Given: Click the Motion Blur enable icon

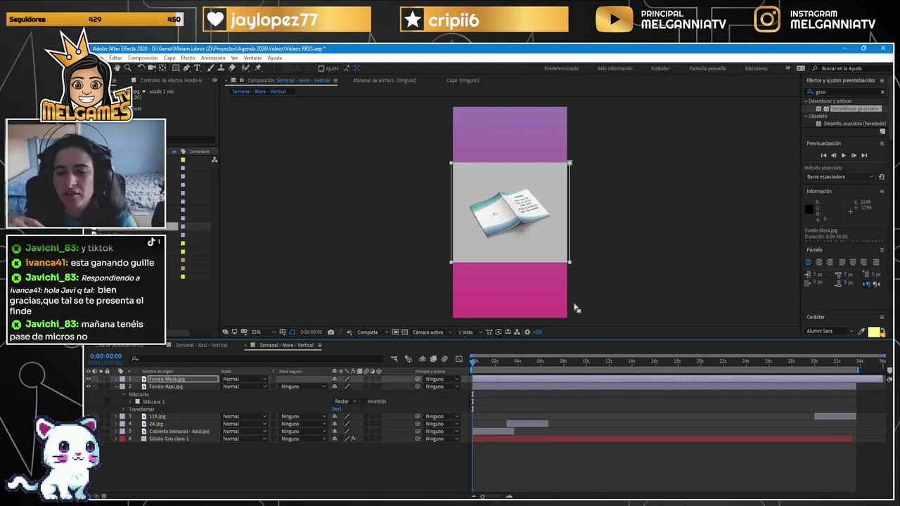Looking at the screenshot, I should coord(444,358).
